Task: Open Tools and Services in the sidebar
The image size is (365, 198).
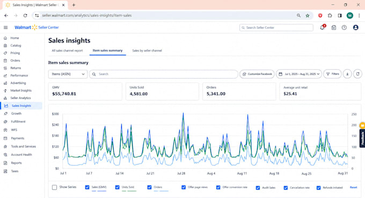Action: (x=23, y=147)
